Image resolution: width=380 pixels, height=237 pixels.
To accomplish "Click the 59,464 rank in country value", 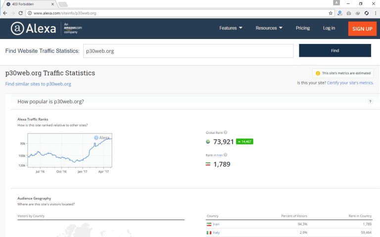I will pyautogui.click(x=366, y=233).
